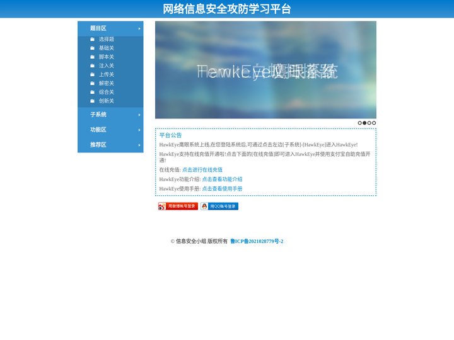Image resolution: width=454 pixels, height=340 pixels.
Task: Open the 鲁ICP备2021028779号-2 footer link
Action: coord(257,241)
